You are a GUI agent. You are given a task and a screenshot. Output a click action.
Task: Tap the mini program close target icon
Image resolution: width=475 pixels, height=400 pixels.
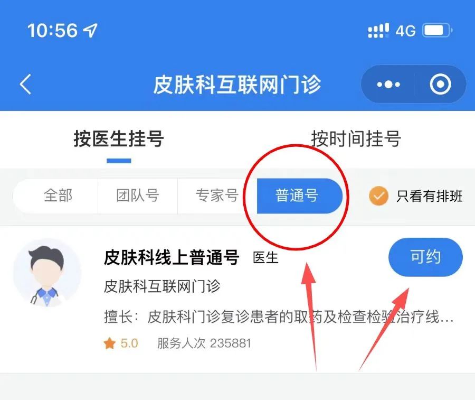click(440, 85)
